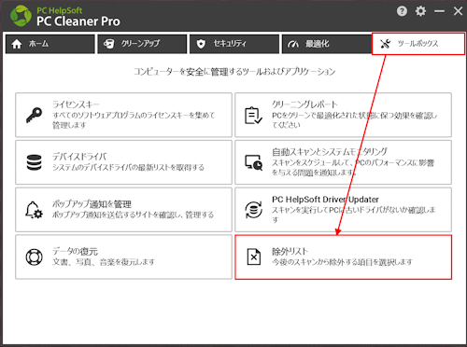Click the clipboard icon for クリーニングレポート
The height and width of the screenshot is (347, 467).
[253, 116]
